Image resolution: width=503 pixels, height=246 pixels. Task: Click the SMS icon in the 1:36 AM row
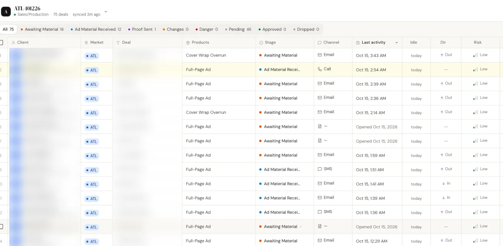[320, 212]
